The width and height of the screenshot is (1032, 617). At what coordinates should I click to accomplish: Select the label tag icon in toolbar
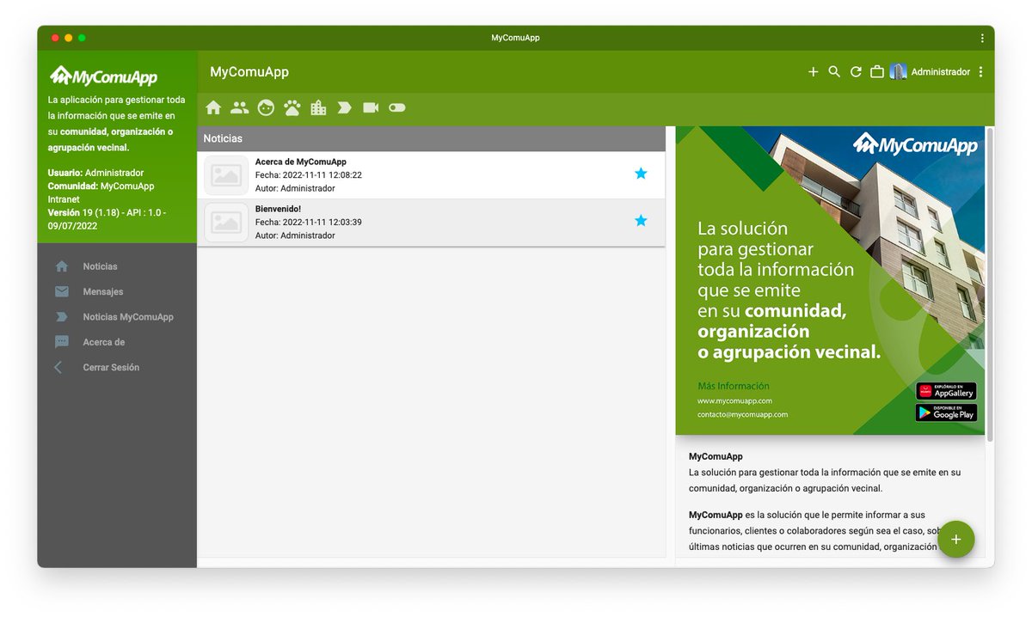click(344, 107)
